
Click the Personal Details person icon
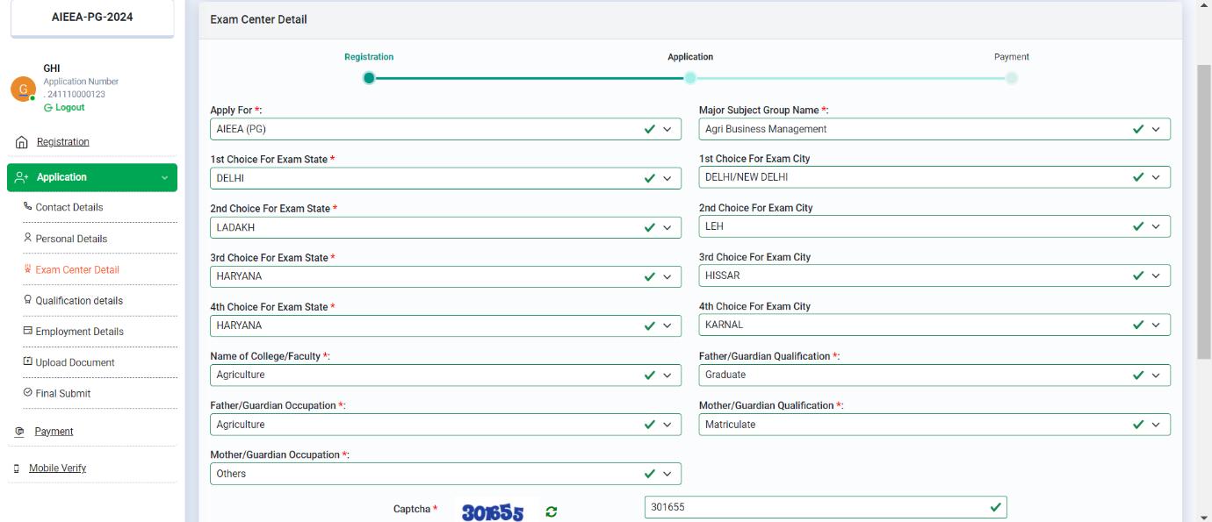click(27, 239)
